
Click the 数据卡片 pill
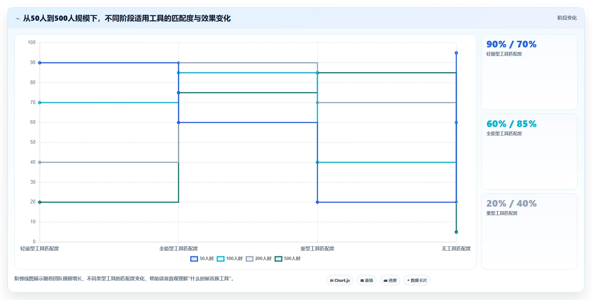click(x=417, y=280)
